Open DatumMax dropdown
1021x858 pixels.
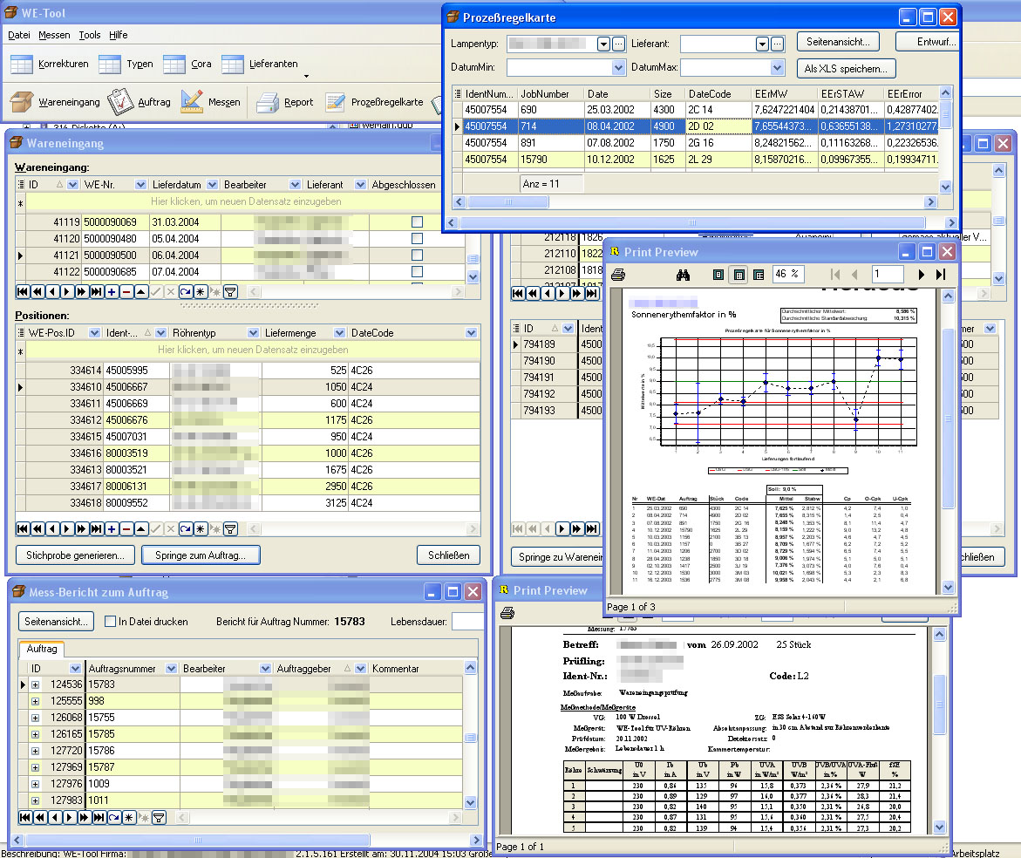pyautogui.click(x=777, y=68)
